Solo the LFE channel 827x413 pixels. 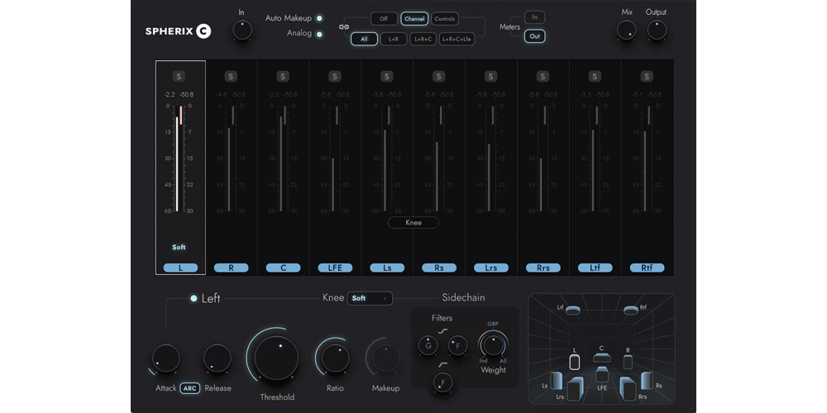pos(335,76)
